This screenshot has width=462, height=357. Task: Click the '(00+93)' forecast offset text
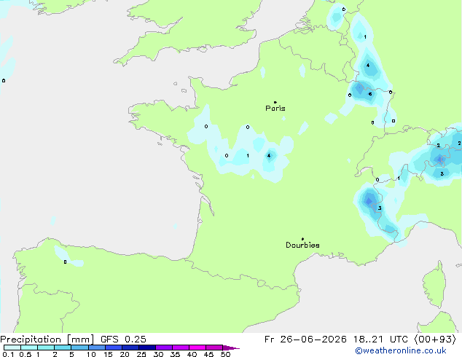[x=435, y=340]
